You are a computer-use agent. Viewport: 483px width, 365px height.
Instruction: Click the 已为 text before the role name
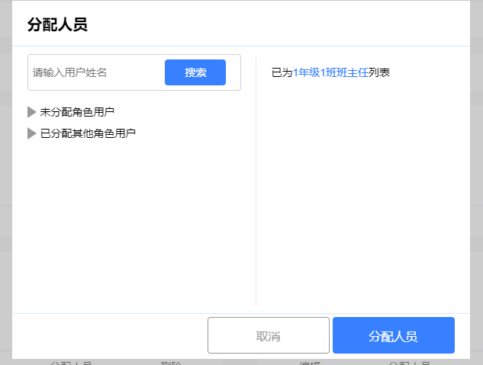click(x=282, y=72)
